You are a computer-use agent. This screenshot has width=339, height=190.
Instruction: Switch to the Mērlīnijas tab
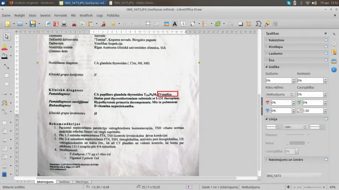point(82,182)
